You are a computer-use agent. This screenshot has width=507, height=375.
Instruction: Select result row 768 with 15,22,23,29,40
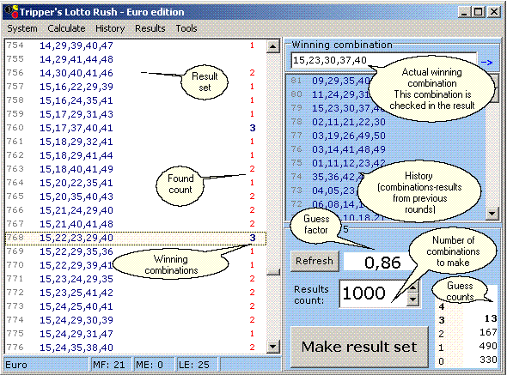[136, 238]
